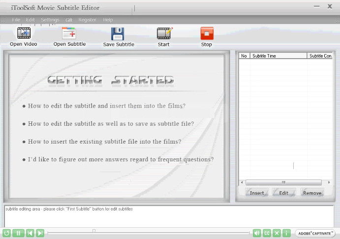Toggle closed captions with CC button
Viewport: 340px width, 239px height.
267,233
